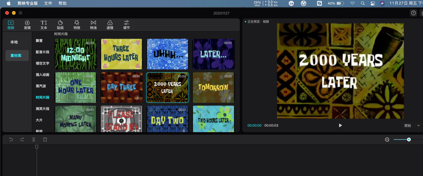Screen dimensions: 423x176
Task: Click the split clip tool icon
Action: [34, 140]
